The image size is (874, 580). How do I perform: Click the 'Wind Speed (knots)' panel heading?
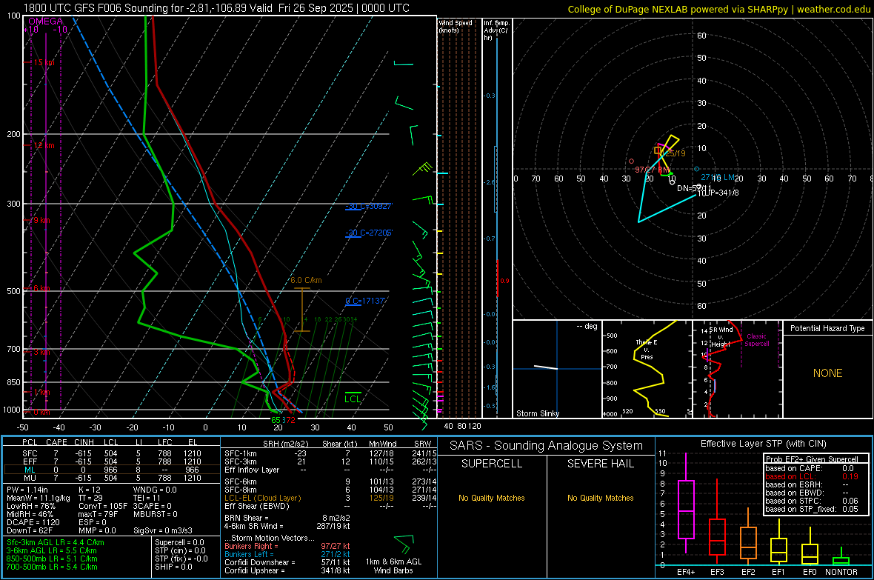pos(455,27)
